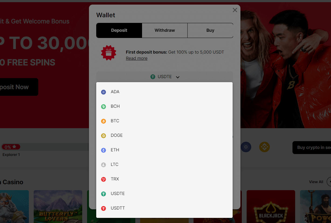Select the LTC option text
Screen dimensions: 331x223
tap(115, 164)
